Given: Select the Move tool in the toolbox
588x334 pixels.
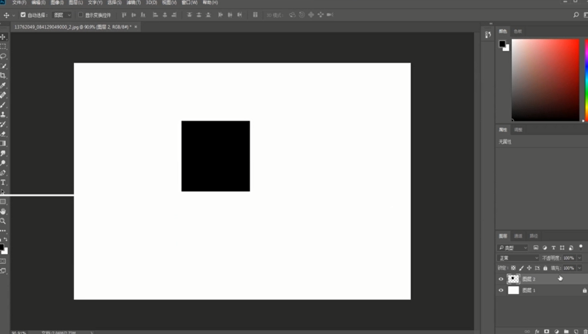Looking at the screenshot, I should pos(3,37).
